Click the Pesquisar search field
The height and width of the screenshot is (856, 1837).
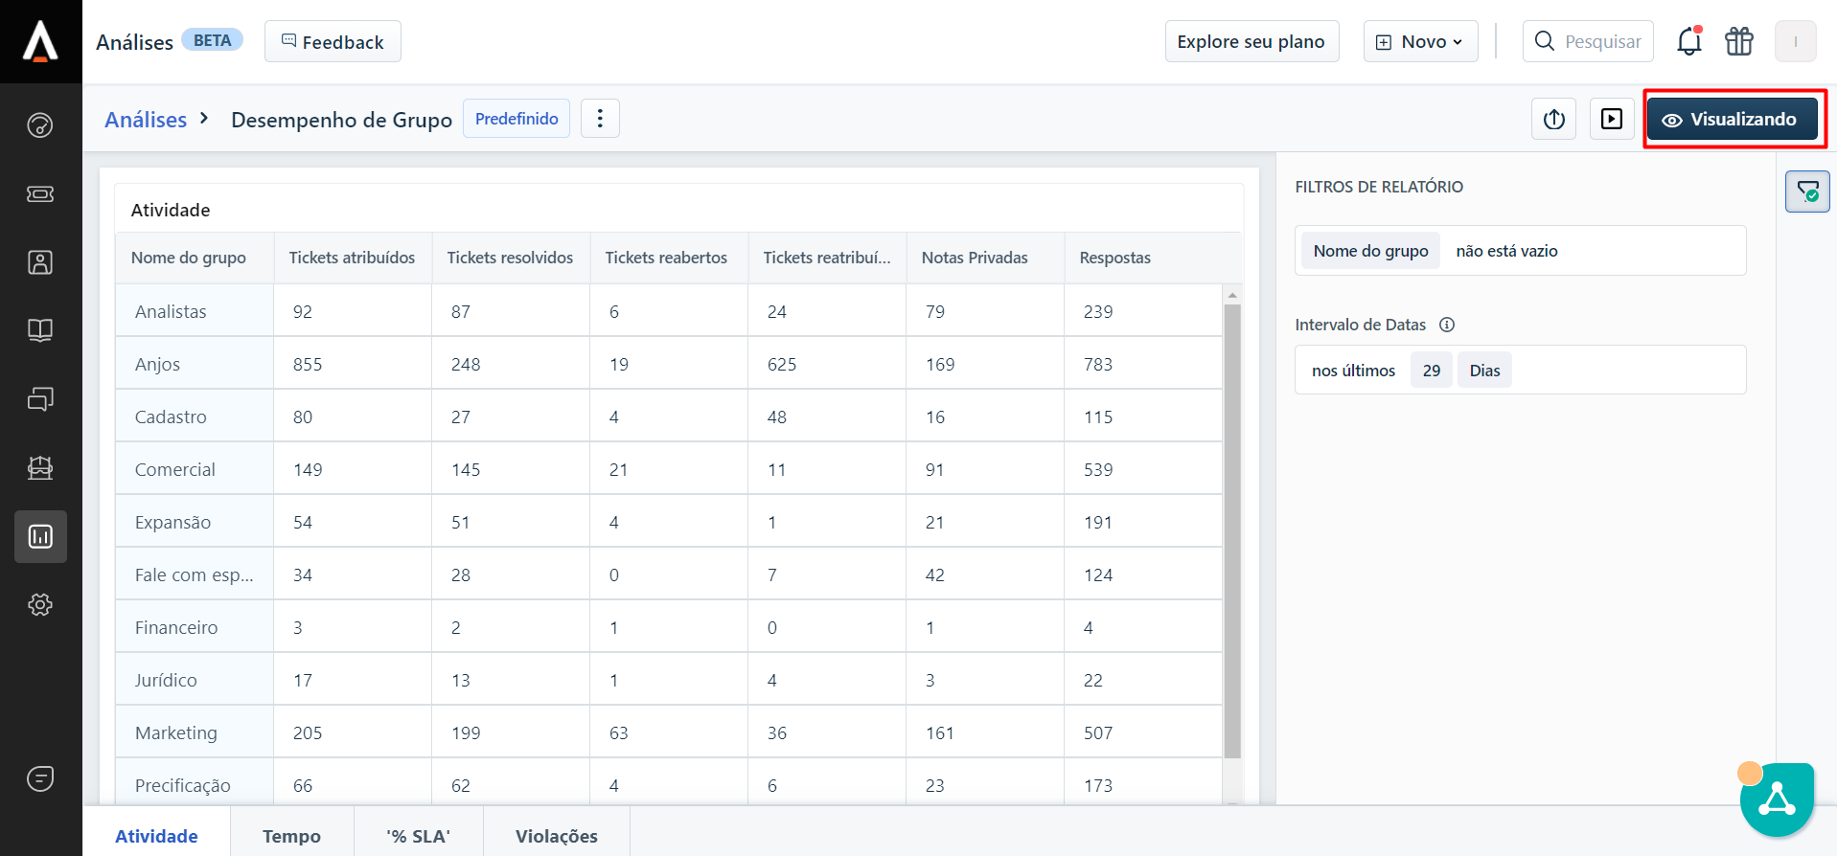pos(1601,42)
